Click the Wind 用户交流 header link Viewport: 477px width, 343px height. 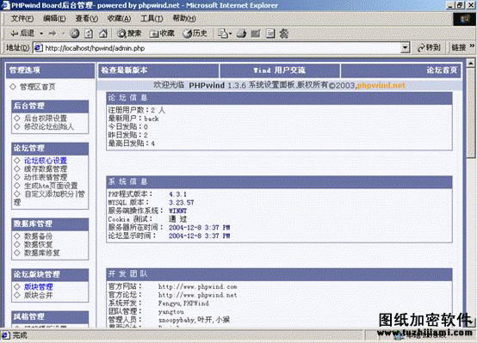tap(279, 70)
